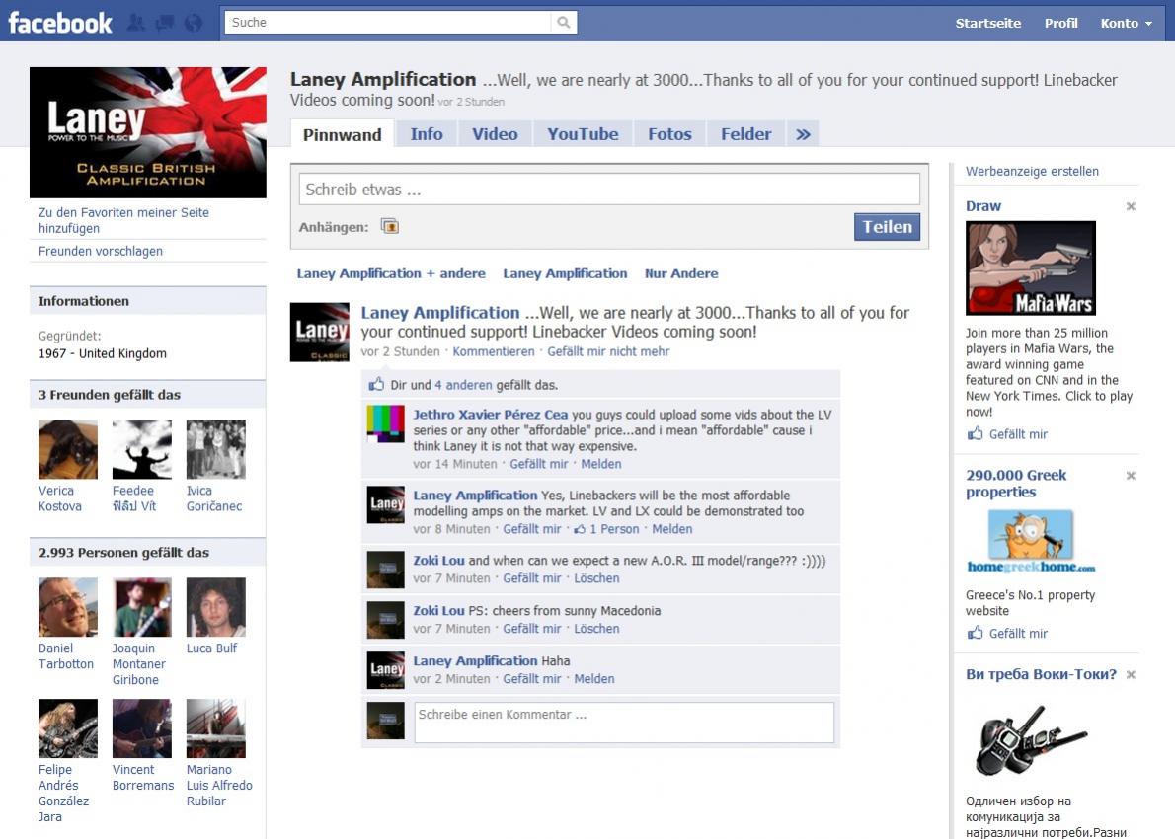Image resolution: width=1175 pixels, height=839 pixels.
Task: Open the Profil link
Action: pos(1061,23)
